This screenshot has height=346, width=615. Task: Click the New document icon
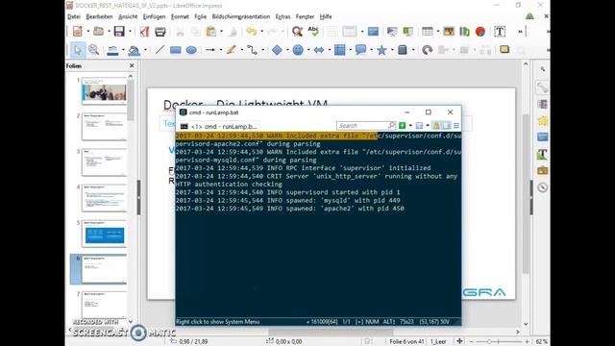point(77,32)
